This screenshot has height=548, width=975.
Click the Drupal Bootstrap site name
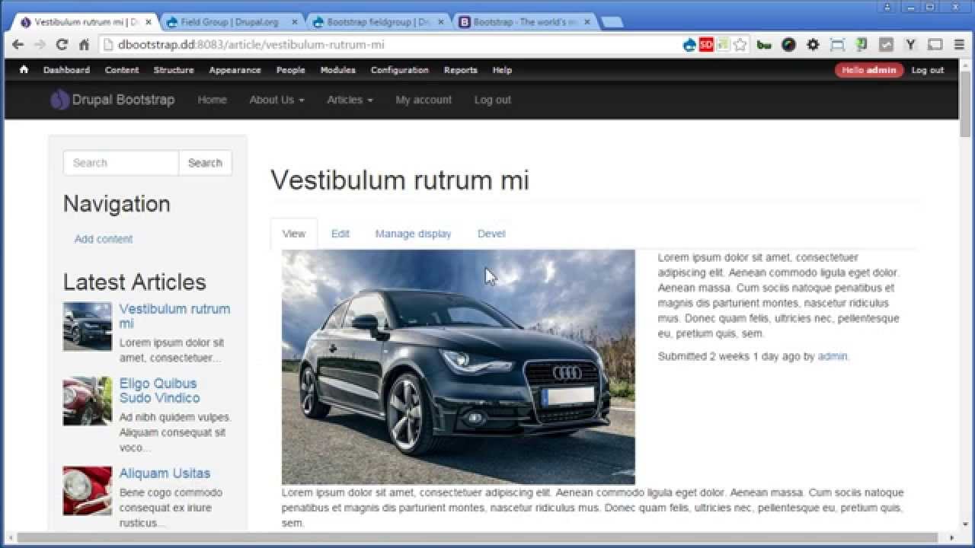click(123, 100)
